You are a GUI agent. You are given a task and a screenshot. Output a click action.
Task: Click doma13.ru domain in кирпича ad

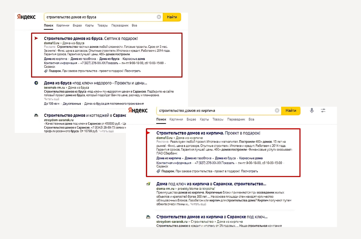pyautogui.click(x=164, y=138)
